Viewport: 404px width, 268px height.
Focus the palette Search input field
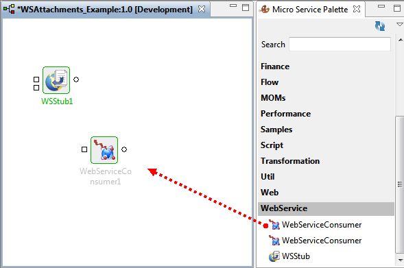tap(340, 45)
